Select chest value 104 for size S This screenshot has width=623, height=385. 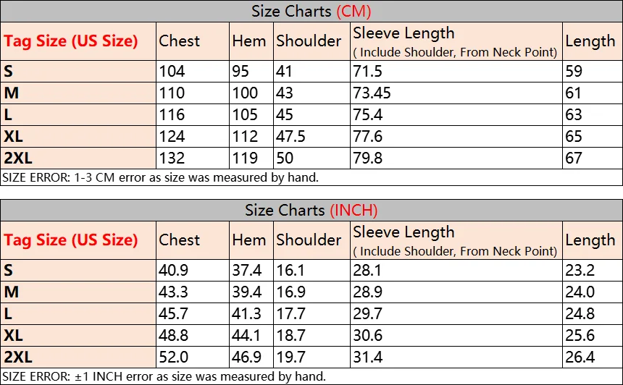click(172, 71)
